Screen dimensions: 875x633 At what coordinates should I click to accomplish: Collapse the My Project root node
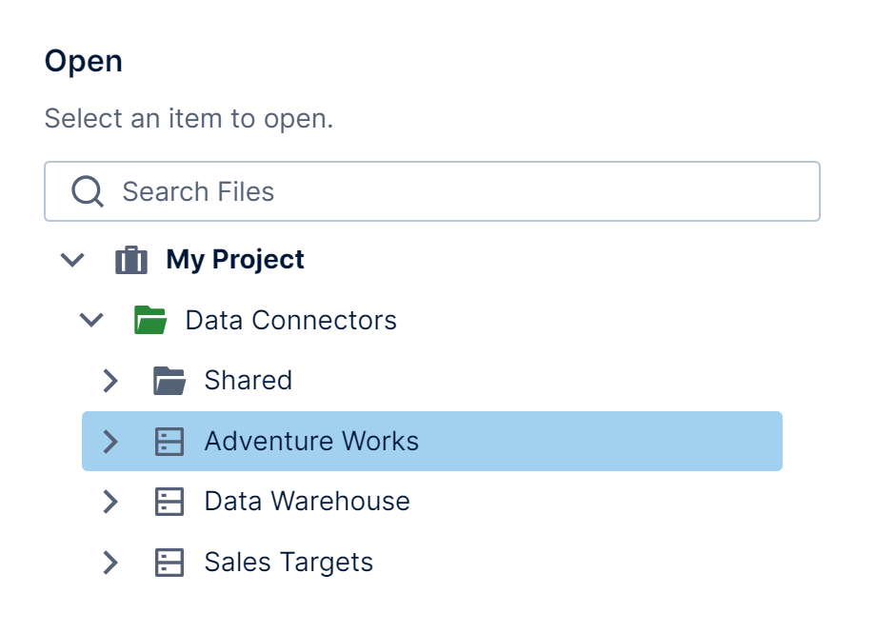coord(72,260)
